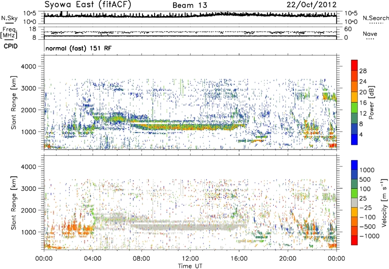Click '1000' on velocity colorbar
The image size is (389, 269).
pos(367,170)
